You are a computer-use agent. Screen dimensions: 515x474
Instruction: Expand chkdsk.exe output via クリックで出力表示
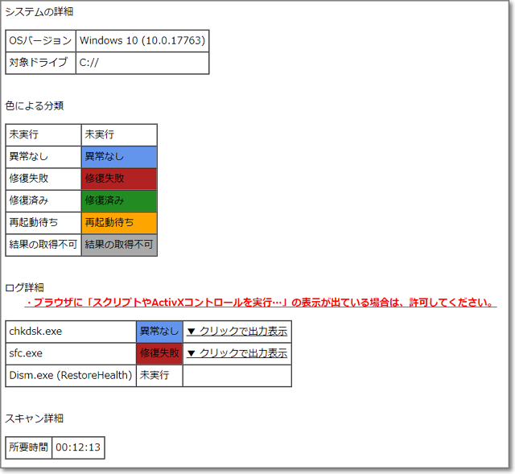tap(237, 331)
